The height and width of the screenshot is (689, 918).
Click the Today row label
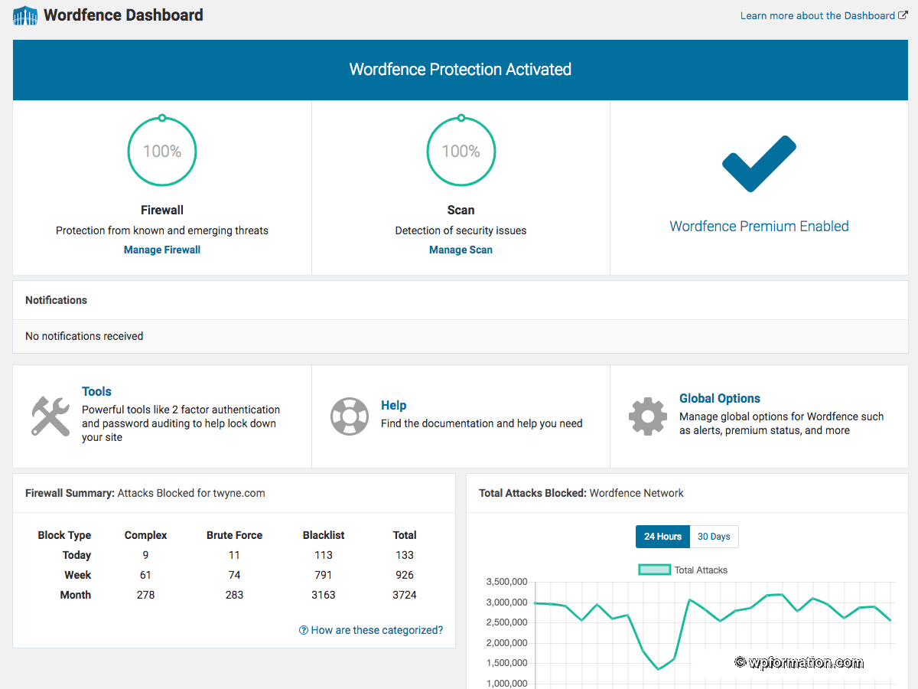pyautogui.click(x=76, y=555)
